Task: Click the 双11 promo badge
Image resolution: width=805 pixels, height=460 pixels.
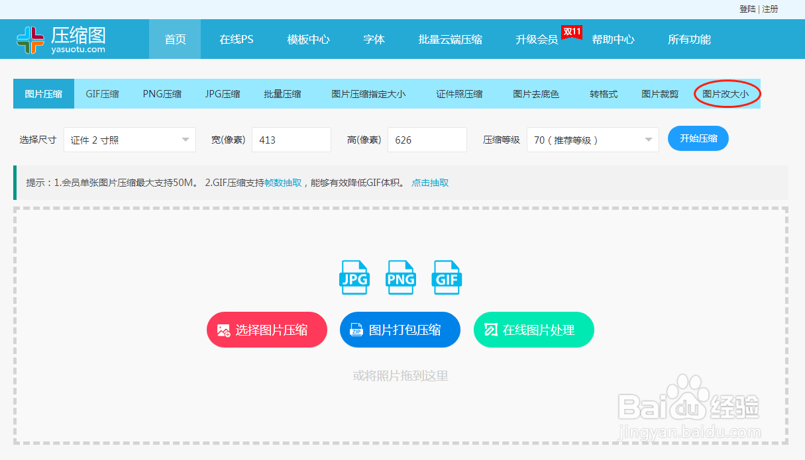Action: [x=572, y=32]
